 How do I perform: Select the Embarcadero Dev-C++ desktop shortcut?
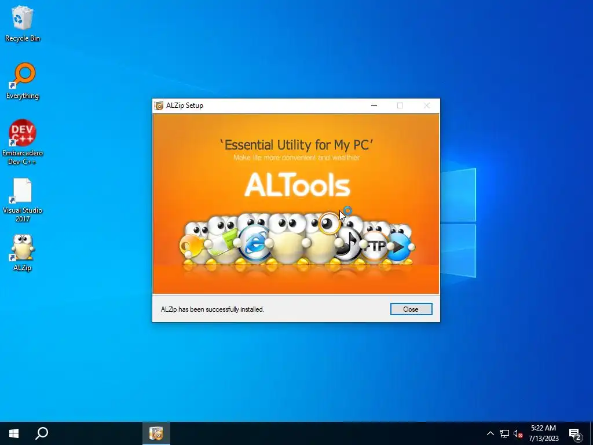[x=23, y=143]
